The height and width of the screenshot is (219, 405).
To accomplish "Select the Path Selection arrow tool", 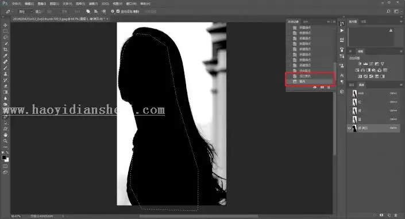I will pyautogui.click(x=5, y=123).
